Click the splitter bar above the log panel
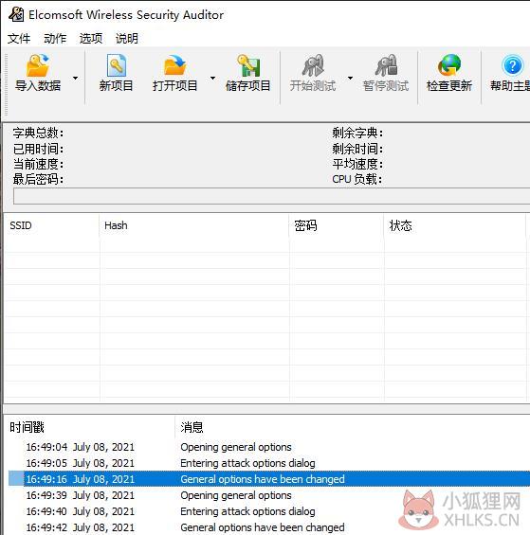The height and width of the screenshot is (535, 530). tap(266, 409)
